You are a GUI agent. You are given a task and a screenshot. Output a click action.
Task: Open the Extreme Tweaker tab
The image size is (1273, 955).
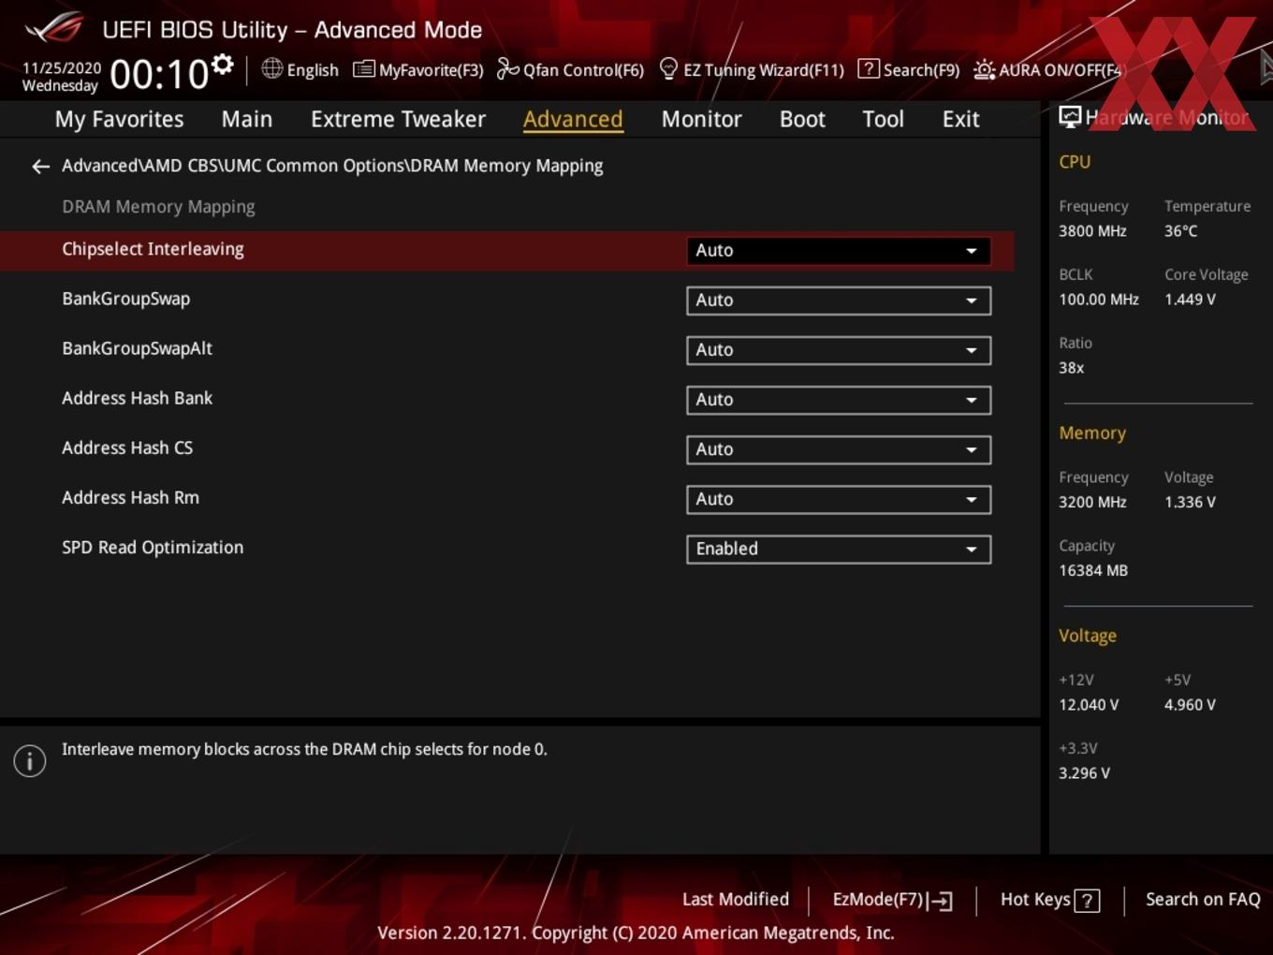[x=398, y=119]
